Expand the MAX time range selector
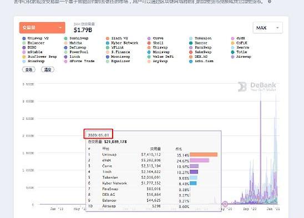Image resolution: width=304 pixels, height=218 pixels. tap(267, 28)
